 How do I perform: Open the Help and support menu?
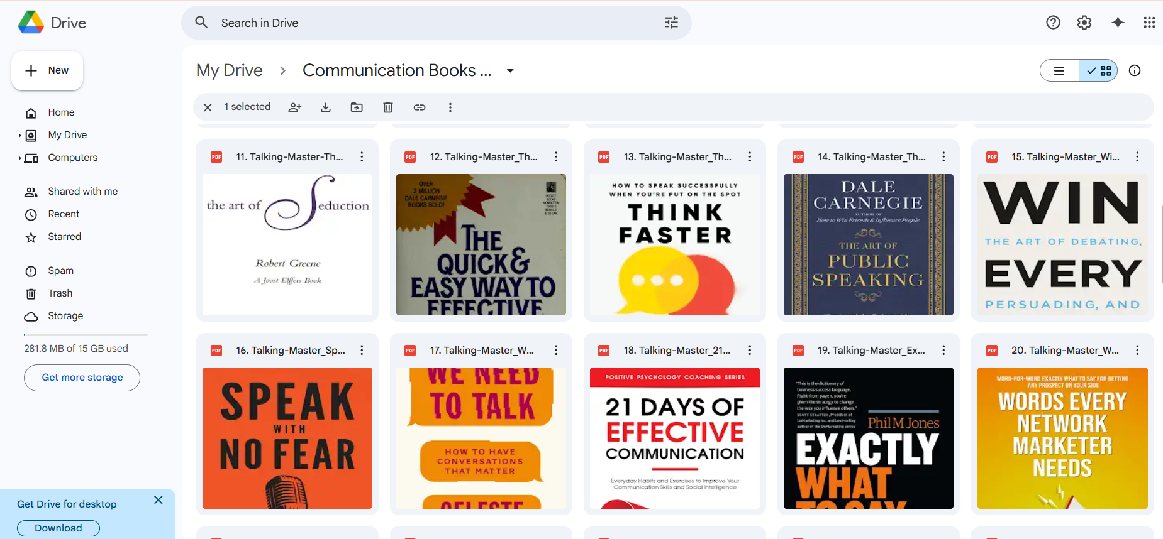(x=1053, y=23)
